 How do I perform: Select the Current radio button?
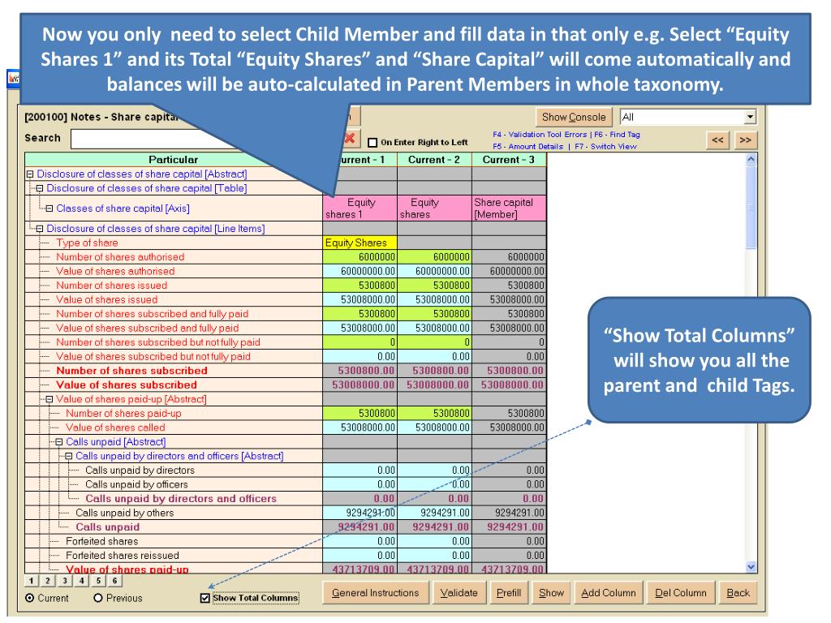[30, 598]
